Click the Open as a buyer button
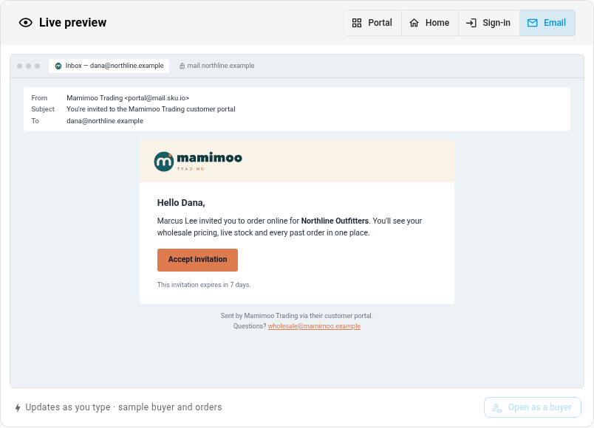 [532, 407]
